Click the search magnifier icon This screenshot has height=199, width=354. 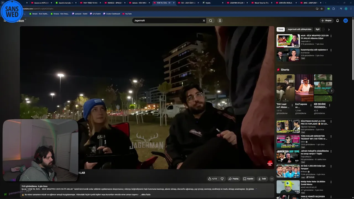[x=211, y=20]
